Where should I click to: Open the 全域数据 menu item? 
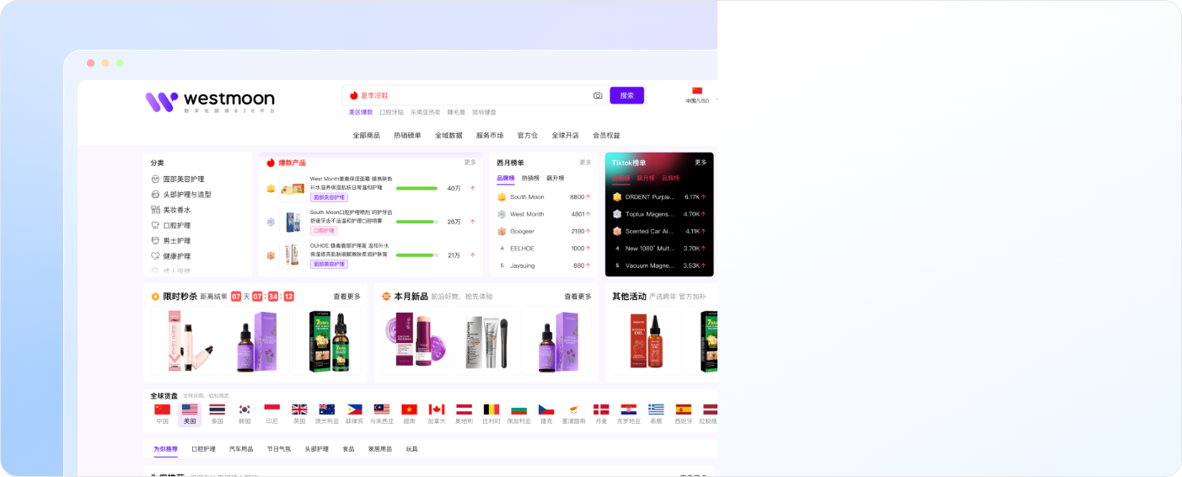click(449, 135)
